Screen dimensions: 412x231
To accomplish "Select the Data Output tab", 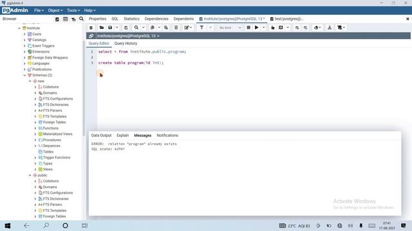I will [x=101, y=135].
